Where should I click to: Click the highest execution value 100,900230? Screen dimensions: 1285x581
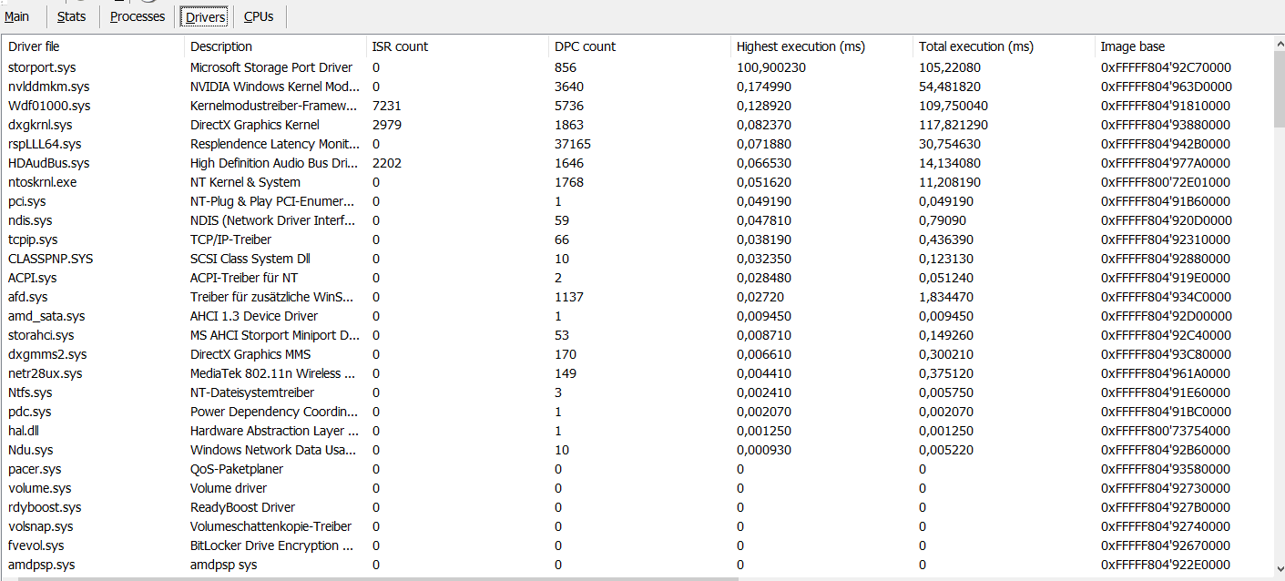tap(771, 67)
